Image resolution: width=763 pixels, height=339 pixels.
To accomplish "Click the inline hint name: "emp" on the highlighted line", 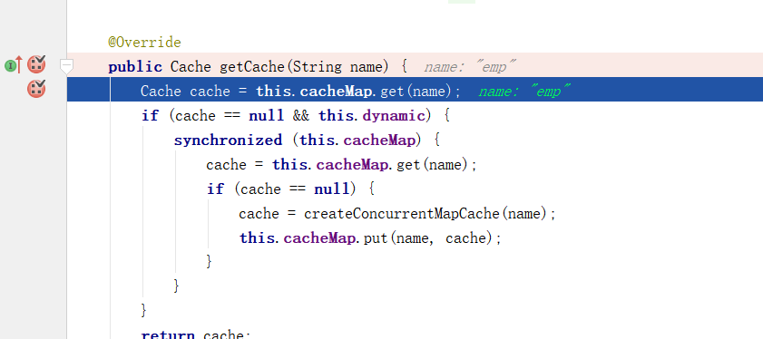I will click(524, 91).
